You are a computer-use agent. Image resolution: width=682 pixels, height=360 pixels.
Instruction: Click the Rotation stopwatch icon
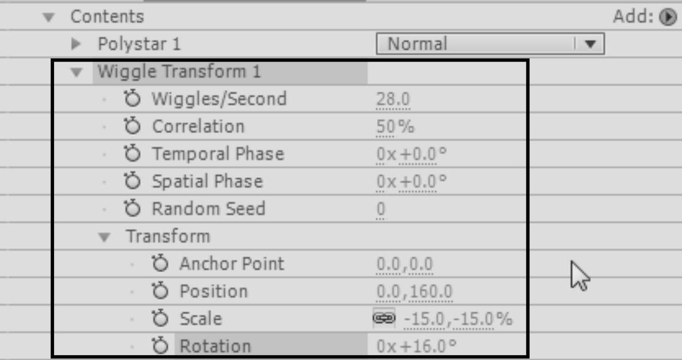click(160, 346)
